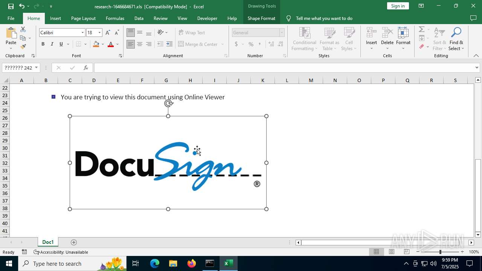The width and height of the screenshot is (482, 271).
Task: Apply the red Font Color A
Action: coord(111,44)
